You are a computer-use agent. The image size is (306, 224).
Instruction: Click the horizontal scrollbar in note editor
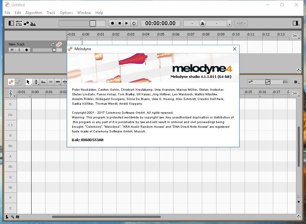coord(106,217)
